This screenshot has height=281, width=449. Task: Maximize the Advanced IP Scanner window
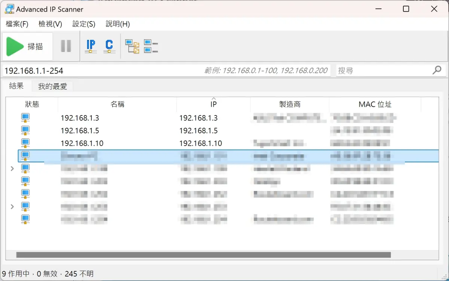pos(406,9)
